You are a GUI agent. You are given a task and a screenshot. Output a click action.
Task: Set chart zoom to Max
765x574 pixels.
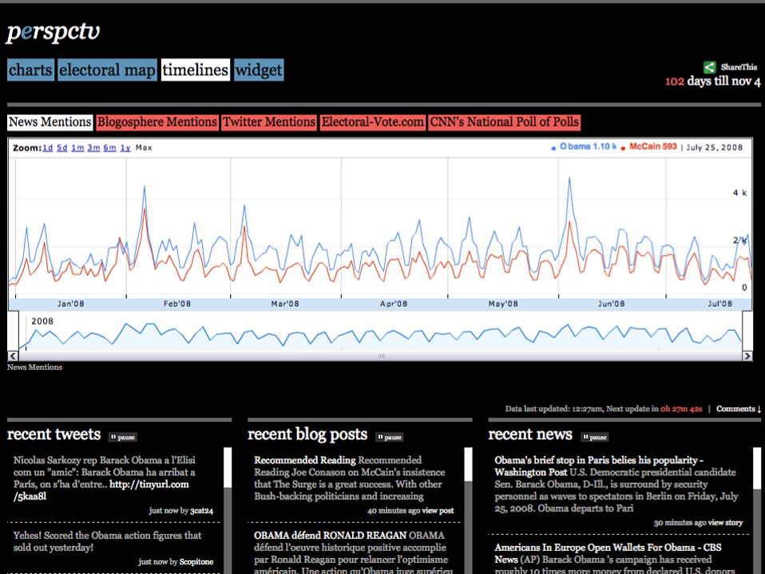[x=144, y=147]
